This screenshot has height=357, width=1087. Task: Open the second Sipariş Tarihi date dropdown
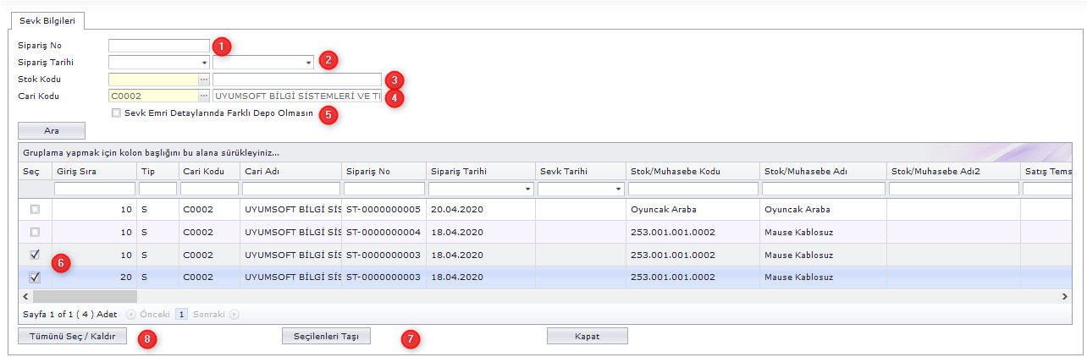(x=308, y=63)
